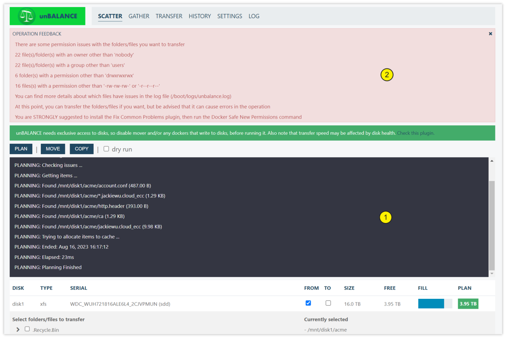This screenshot has height=338, width=506.
Task: Click the unBALANCE scales logo
Action: [27, 16]
